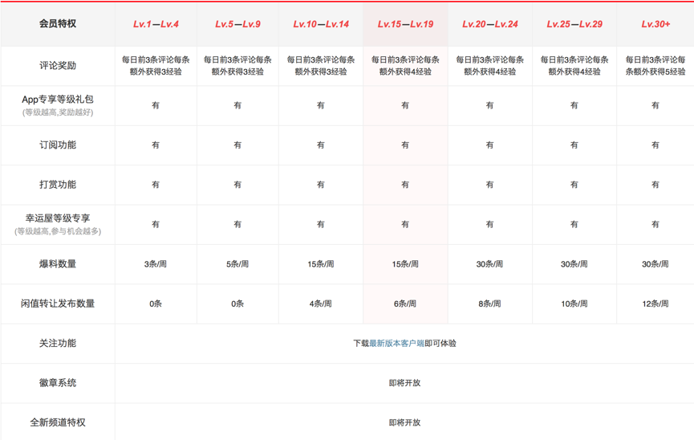Viewport: 694px width, 440px height.
Task: Click the 最新版本客户端 download link
Action: (x=396, y=344)
